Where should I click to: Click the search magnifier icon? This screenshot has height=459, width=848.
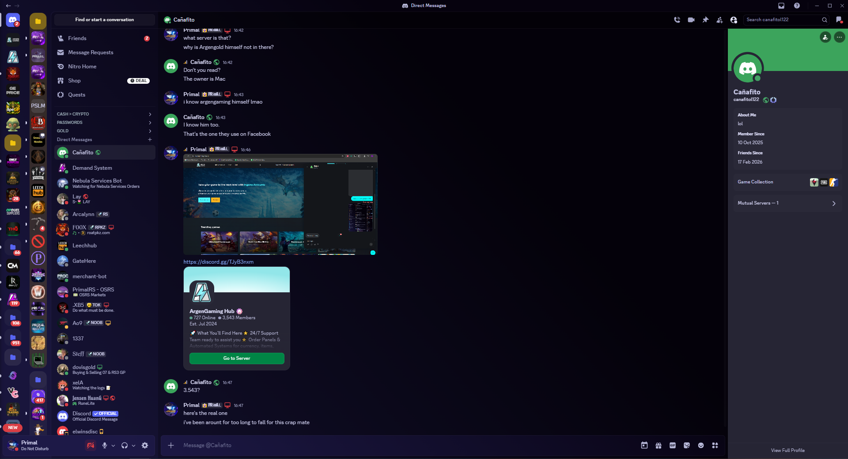pyautogui.click(x=825, y=20)
